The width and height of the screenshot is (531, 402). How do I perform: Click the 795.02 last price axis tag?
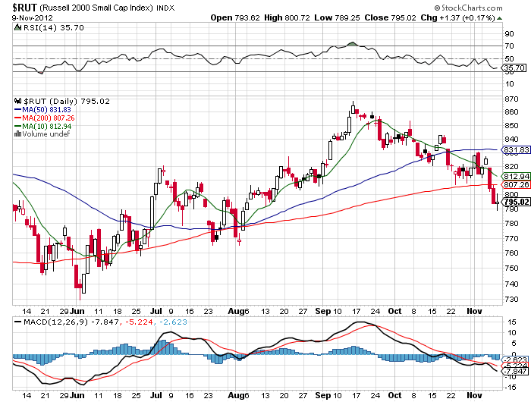[516, 203]
